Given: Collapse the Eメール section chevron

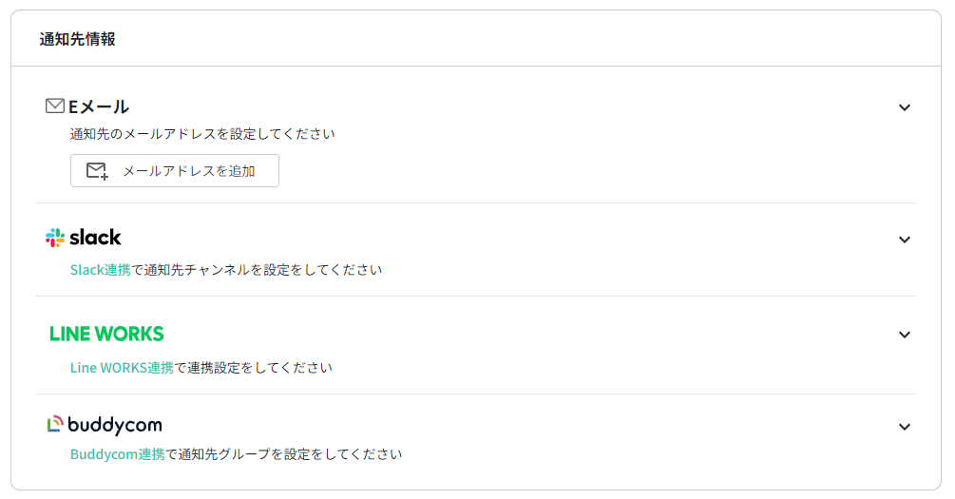Looking at the screenshot, I should [904, 107].
